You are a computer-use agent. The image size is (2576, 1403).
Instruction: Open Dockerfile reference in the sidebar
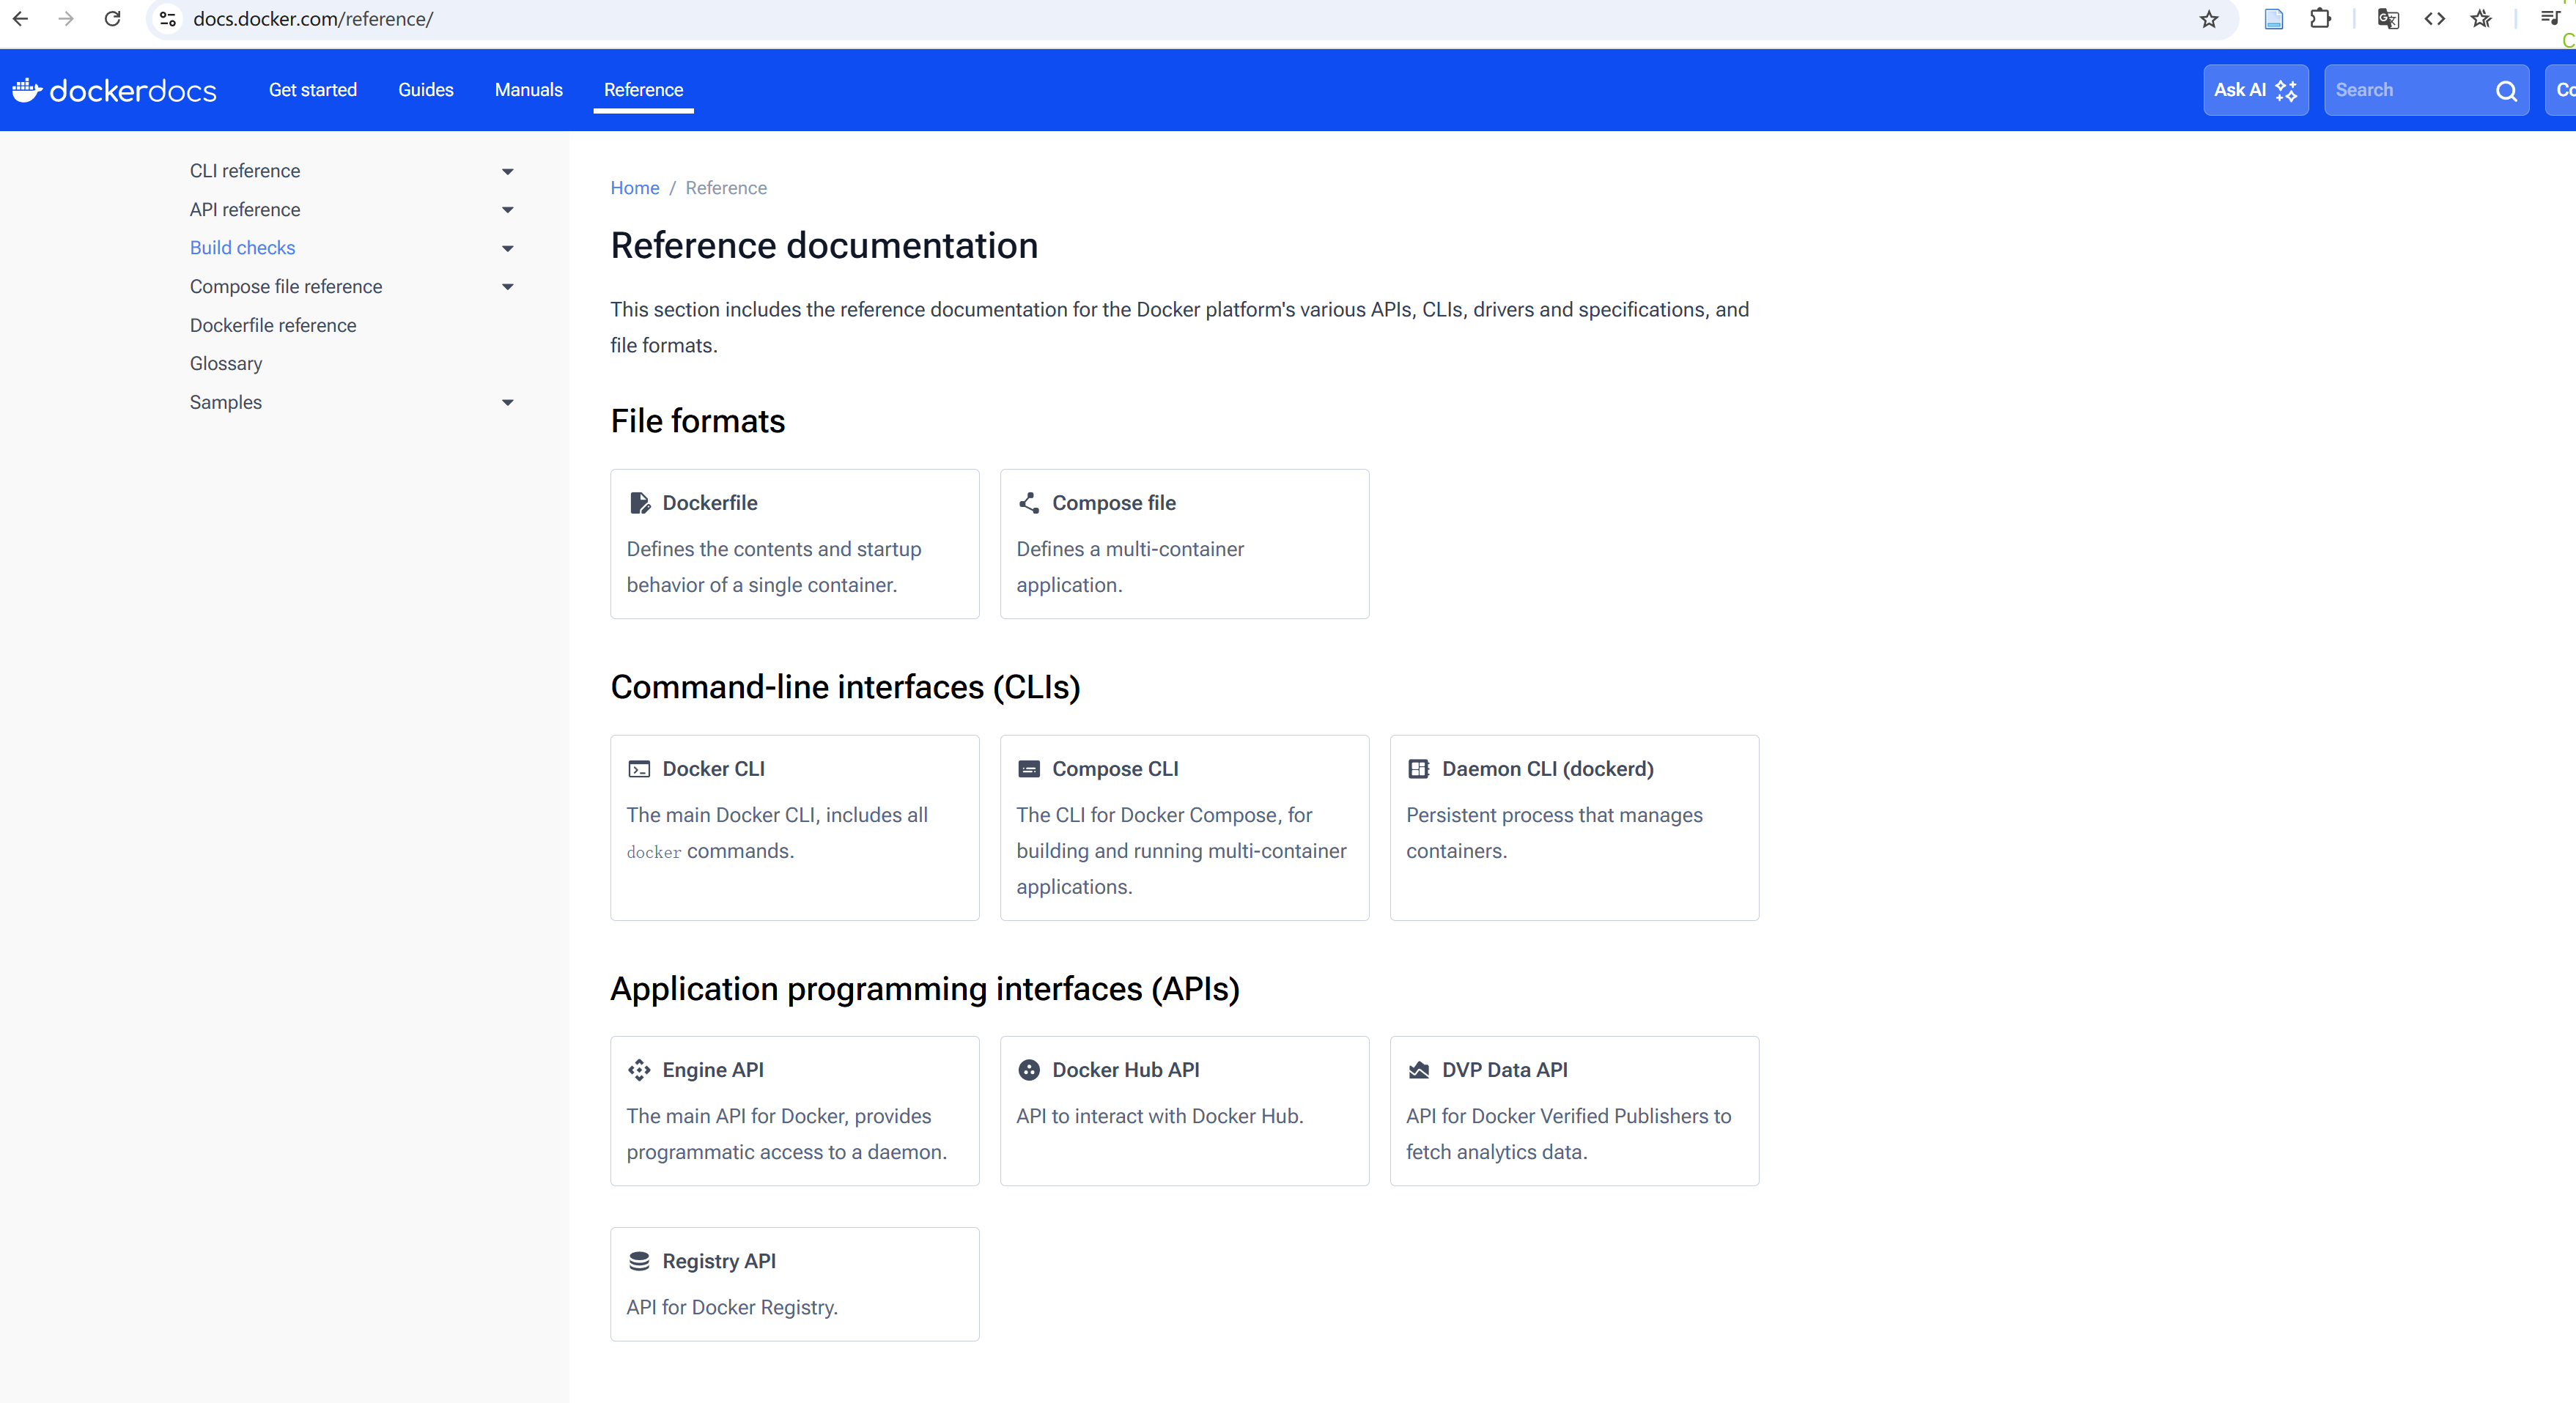tap(273, 326)
